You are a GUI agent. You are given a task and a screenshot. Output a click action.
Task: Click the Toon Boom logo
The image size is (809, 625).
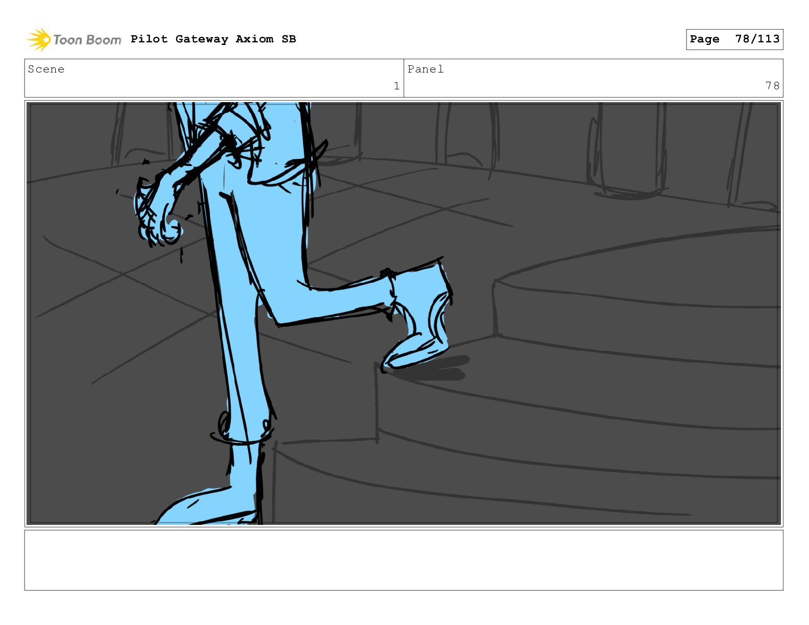(74, 39)
